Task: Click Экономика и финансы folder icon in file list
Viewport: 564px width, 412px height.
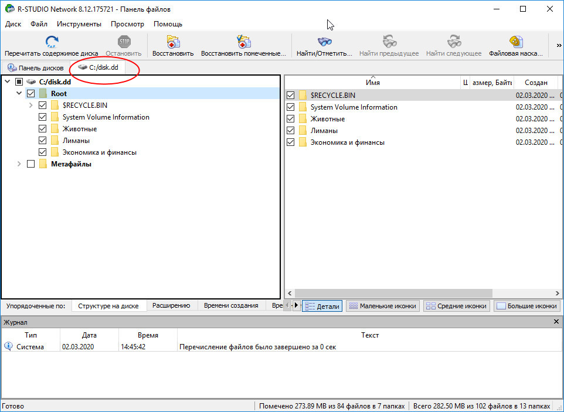Action: pyautogui.click(x=303, y=142)
